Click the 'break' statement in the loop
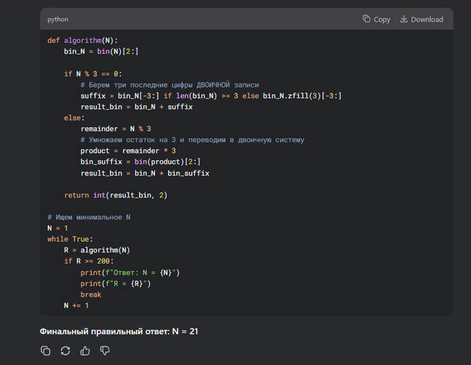The height and width of the screenshot is (365, 471). click(x=91, y=294)
